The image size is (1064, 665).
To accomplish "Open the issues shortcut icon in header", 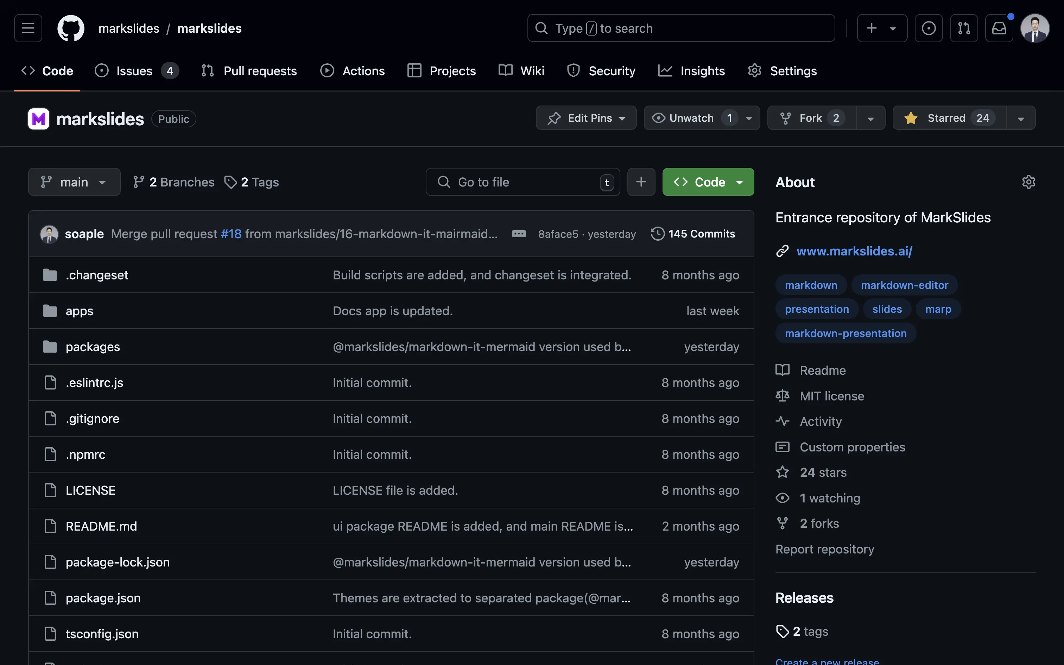I will tap(929, 28).
